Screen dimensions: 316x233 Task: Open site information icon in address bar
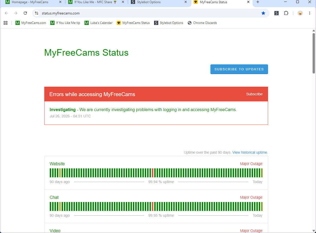(x=37, y=13)
